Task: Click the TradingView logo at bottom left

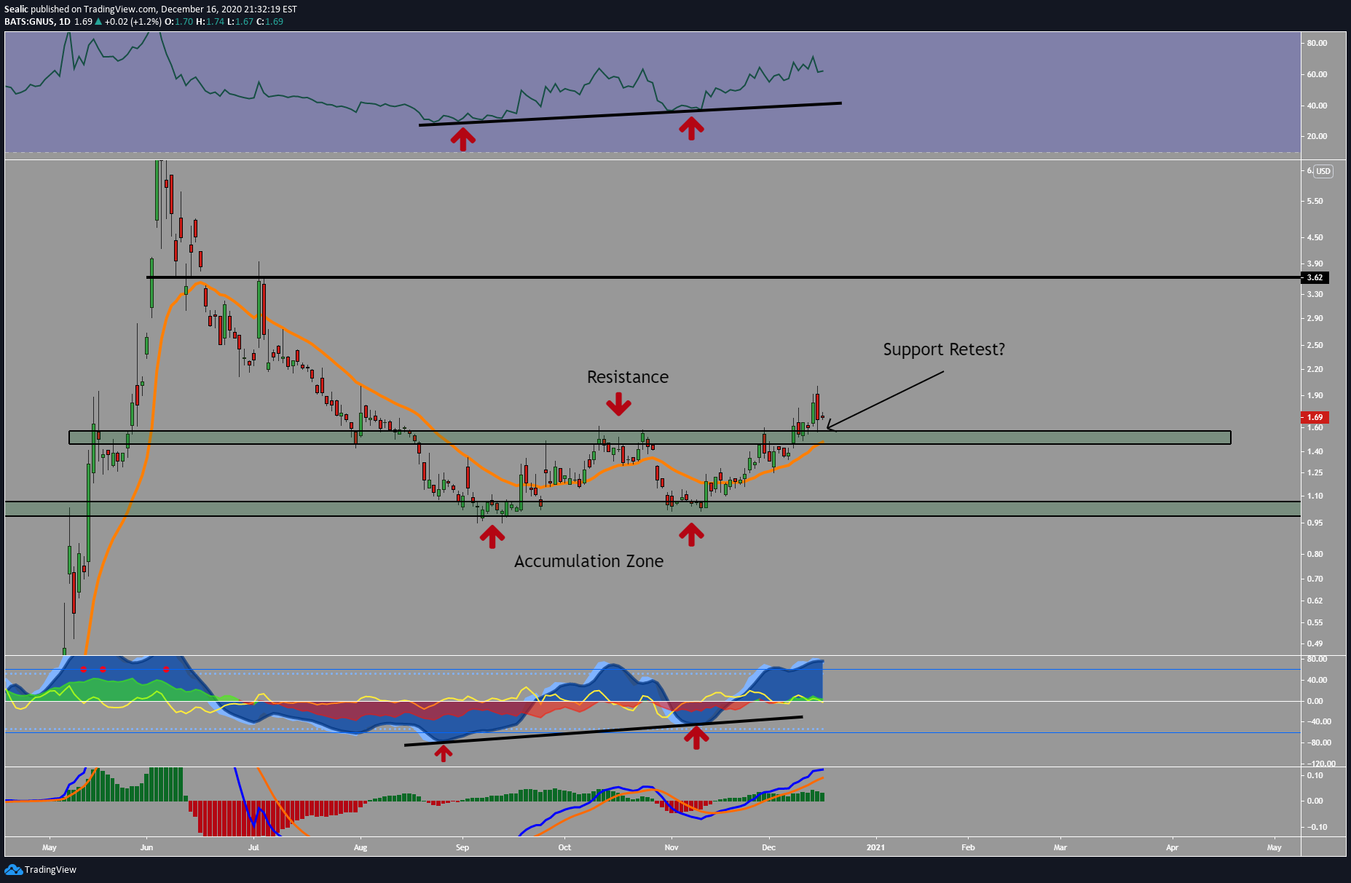Action: [40, 869]
